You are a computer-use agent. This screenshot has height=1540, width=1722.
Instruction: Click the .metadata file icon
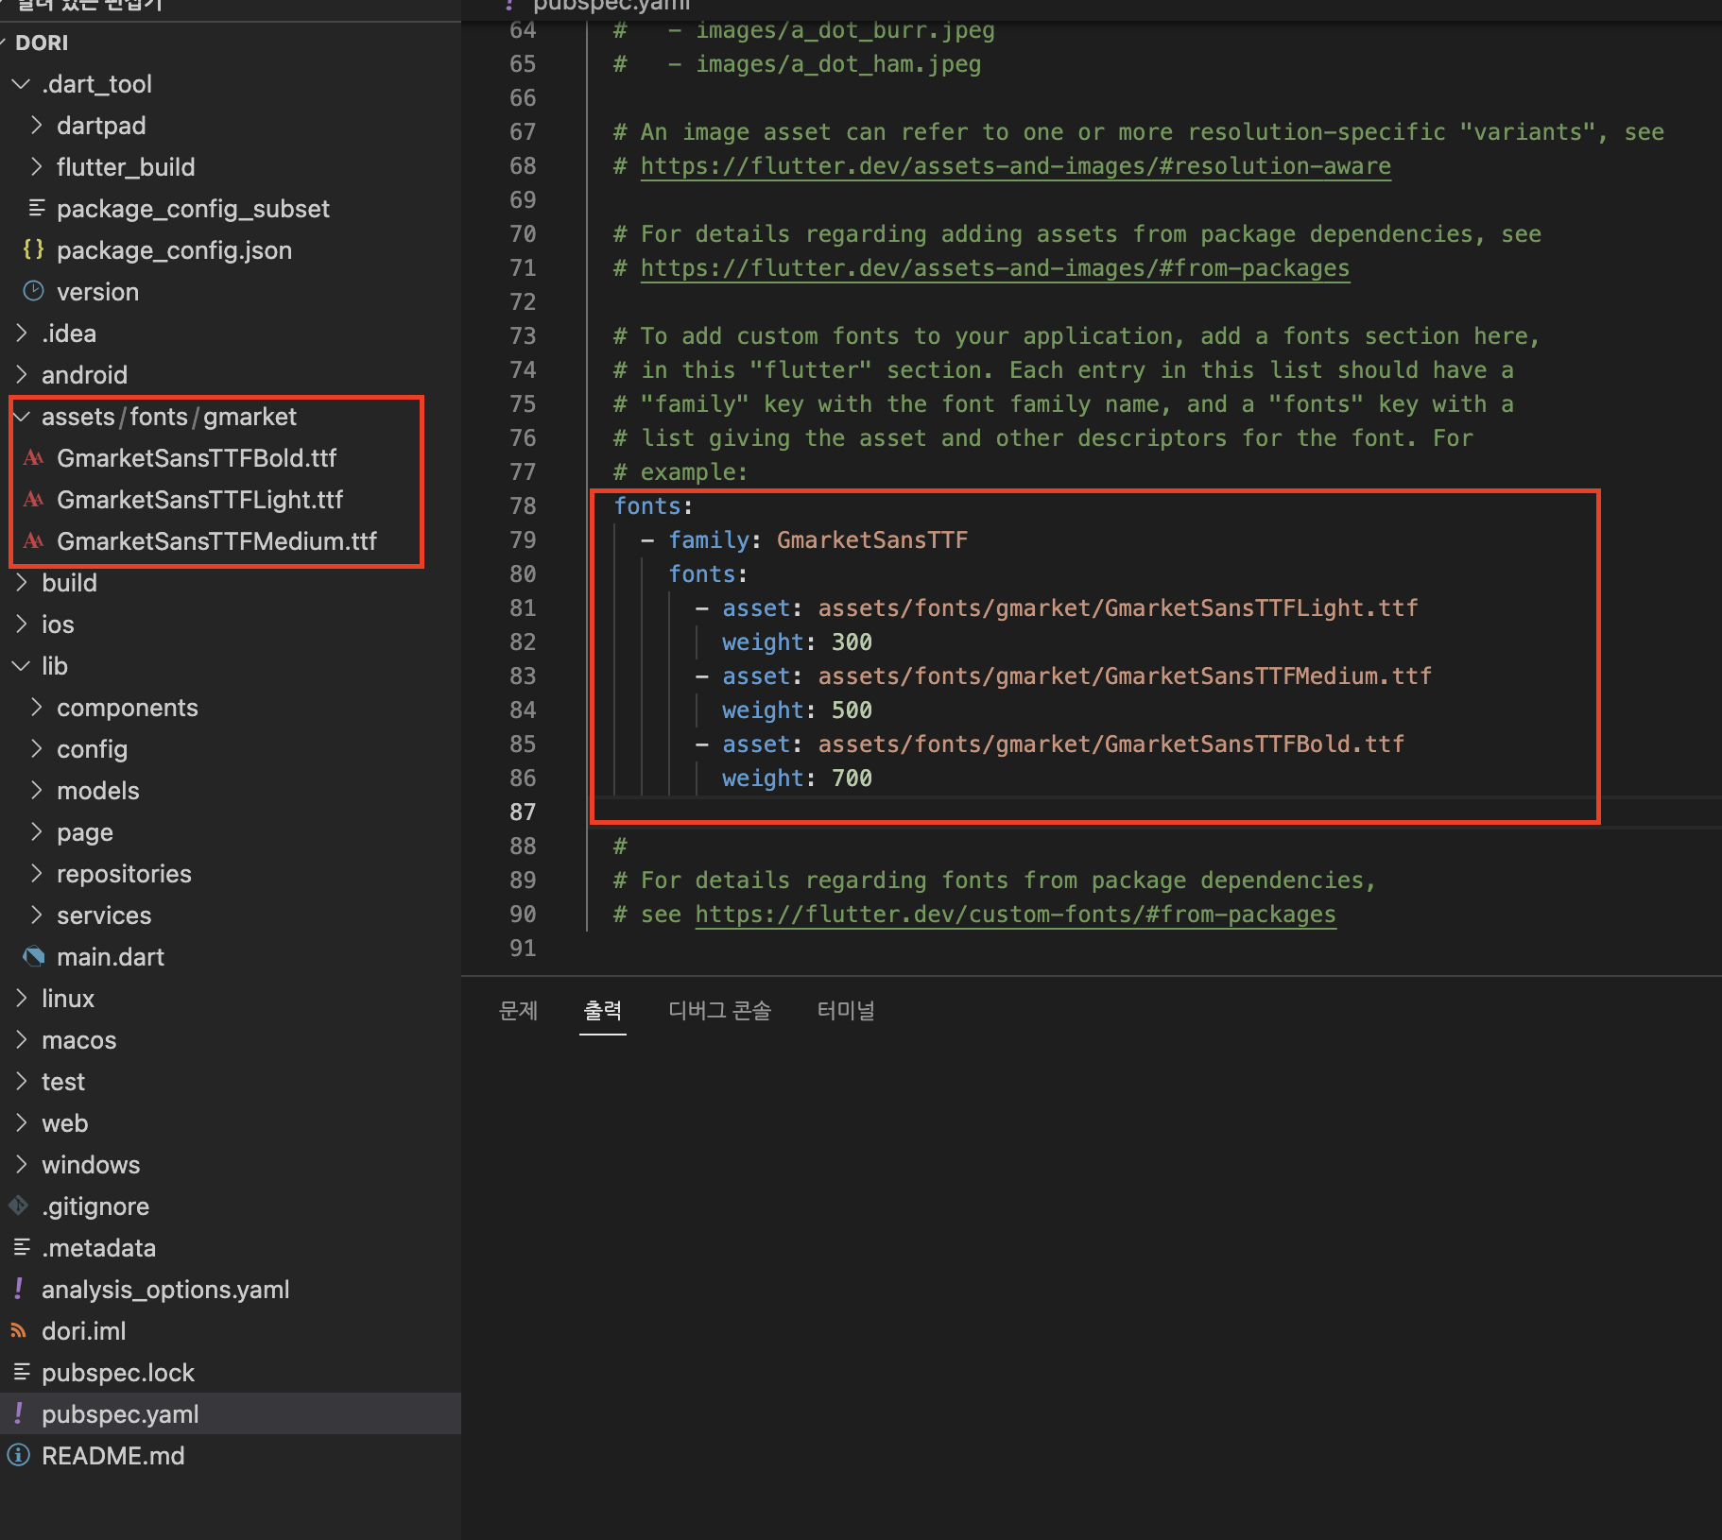click(21, 1247)
